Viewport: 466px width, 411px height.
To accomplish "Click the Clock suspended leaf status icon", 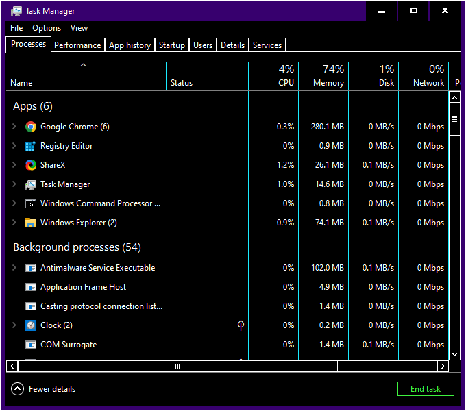I will 241,325.
